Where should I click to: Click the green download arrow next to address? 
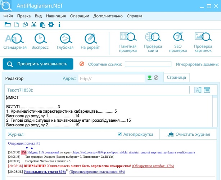(149, 77)
